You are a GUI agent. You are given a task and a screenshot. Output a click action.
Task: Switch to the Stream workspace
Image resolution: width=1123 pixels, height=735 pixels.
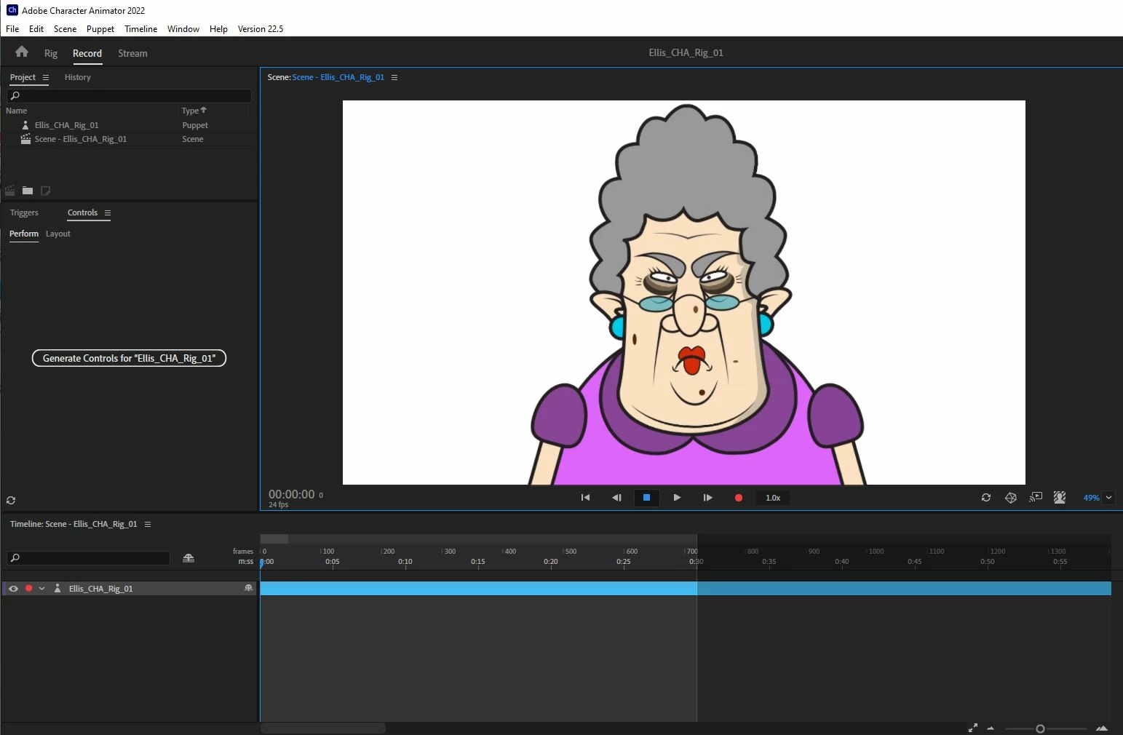point(132,53)
